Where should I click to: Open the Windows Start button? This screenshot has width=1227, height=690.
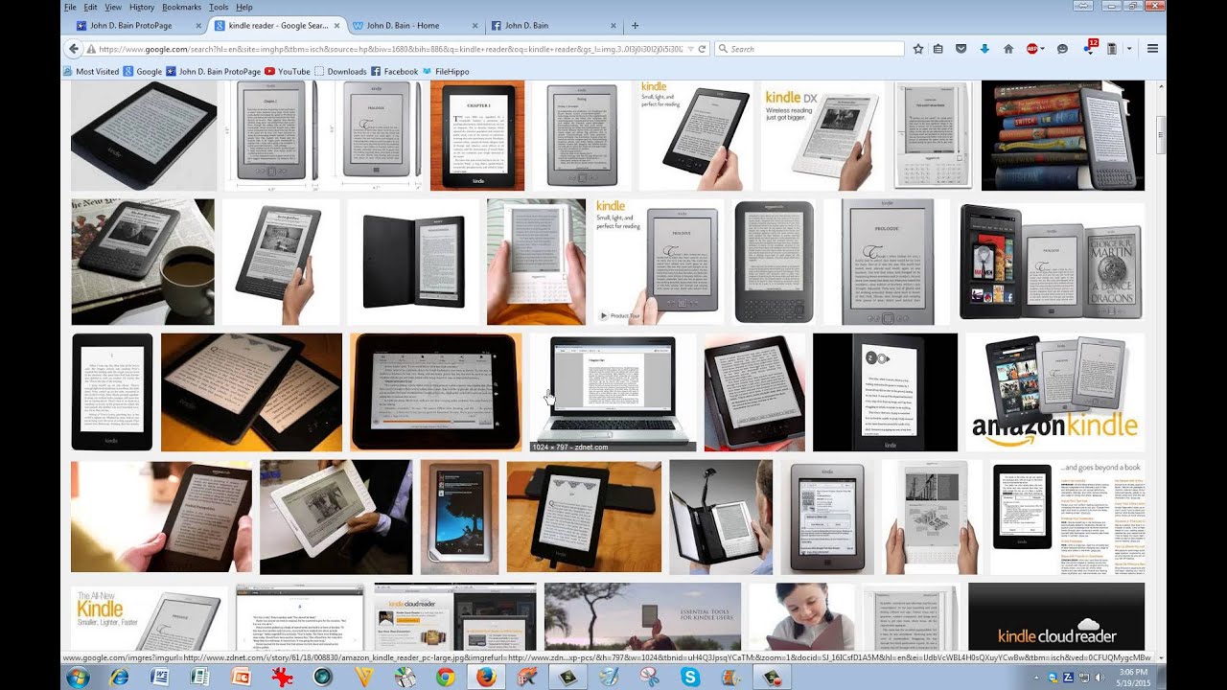pyautogui.click(x=78, y=677)
